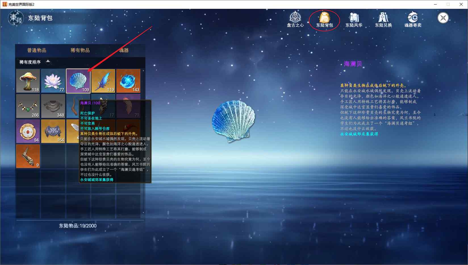Select the blue orb item with count 143
Screen dimensions: 468x265
pos(128,81)
